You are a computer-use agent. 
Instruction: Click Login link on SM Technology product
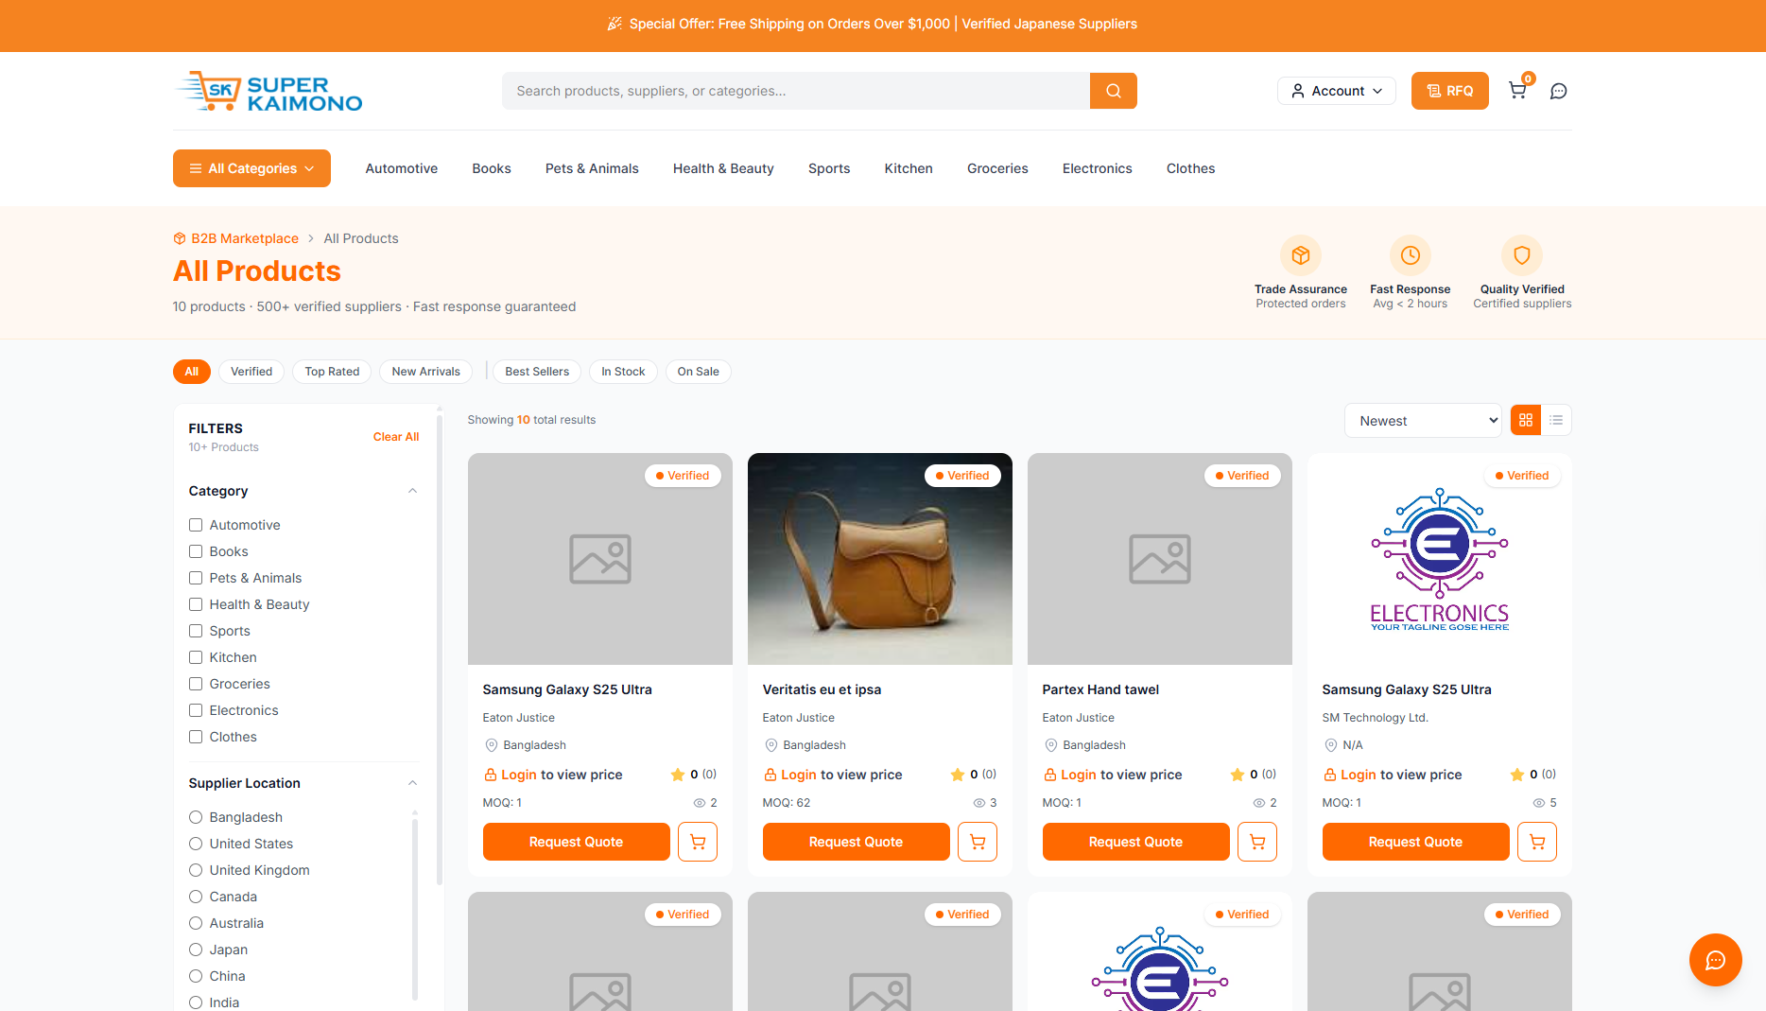tap(1358, 775)
